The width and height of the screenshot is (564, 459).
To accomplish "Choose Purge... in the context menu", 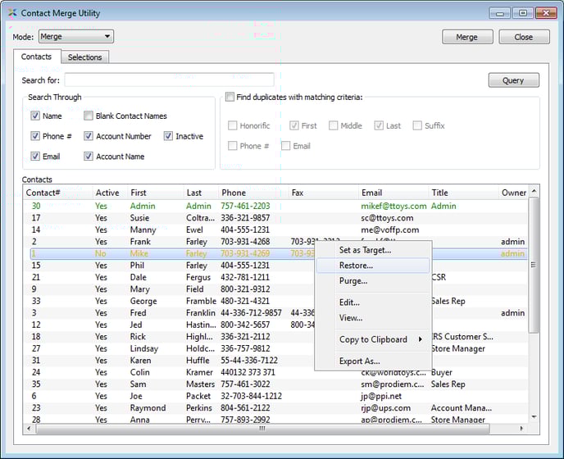I will coord(353,281).
